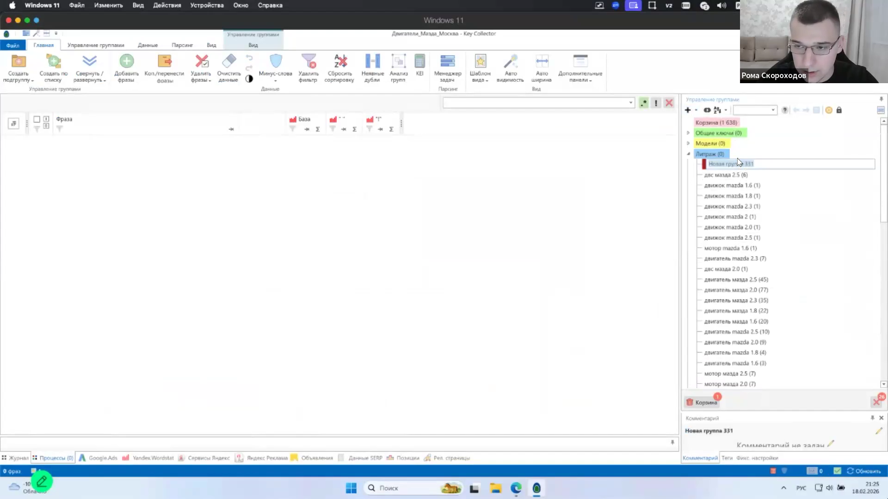
Task: Open the KEI calculator icon
Action: pos(419,61)
